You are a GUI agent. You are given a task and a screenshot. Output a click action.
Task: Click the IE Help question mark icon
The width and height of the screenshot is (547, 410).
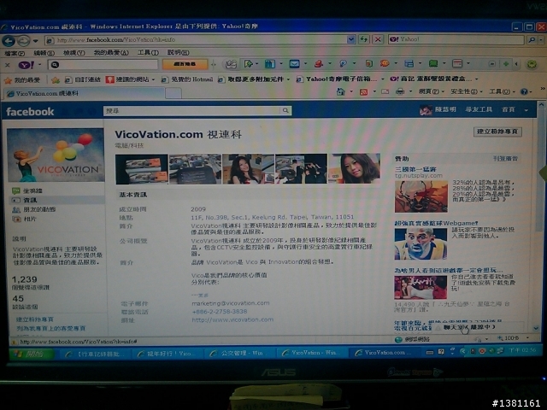point(524,91)
